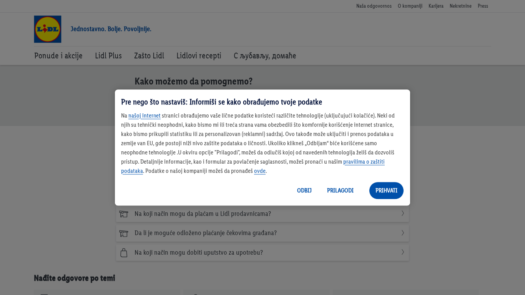
Task: Open Lidl Plus menu item
Action: click(108, 56)
